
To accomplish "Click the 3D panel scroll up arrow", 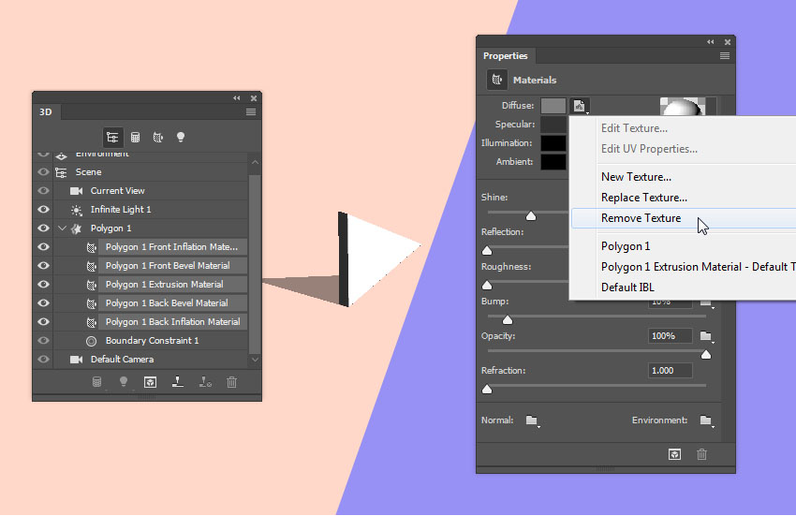I will point(255,163).
